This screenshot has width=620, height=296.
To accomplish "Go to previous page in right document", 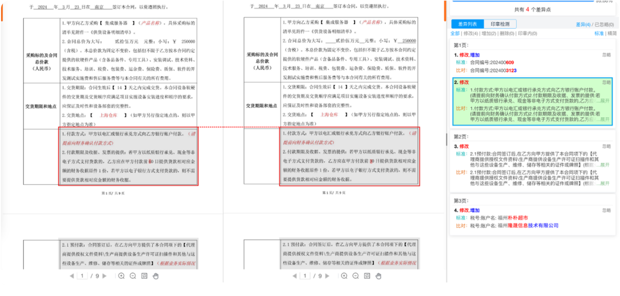I will tap(294, 276).
